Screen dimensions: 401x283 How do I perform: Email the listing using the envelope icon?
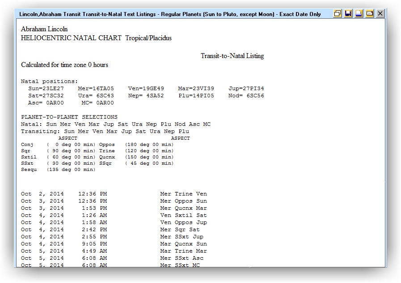click(370, 14)
